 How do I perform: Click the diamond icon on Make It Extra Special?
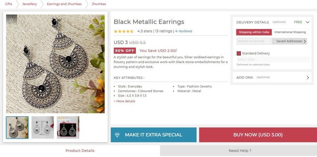click(118, 135)
